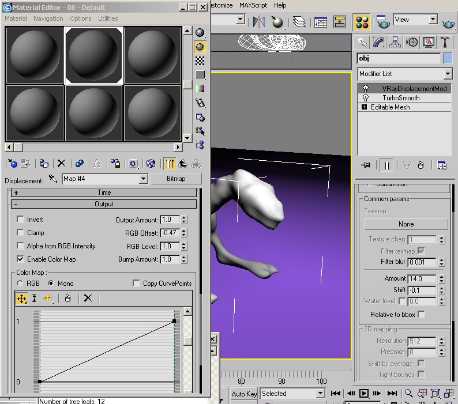
Task: Select the RGB color map radio
Action: 20,283
